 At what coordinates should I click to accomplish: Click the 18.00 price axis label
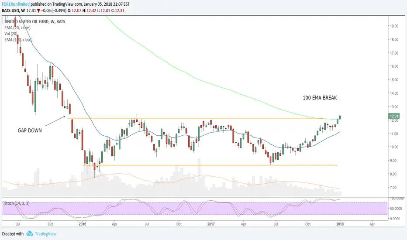click(394, 39)
